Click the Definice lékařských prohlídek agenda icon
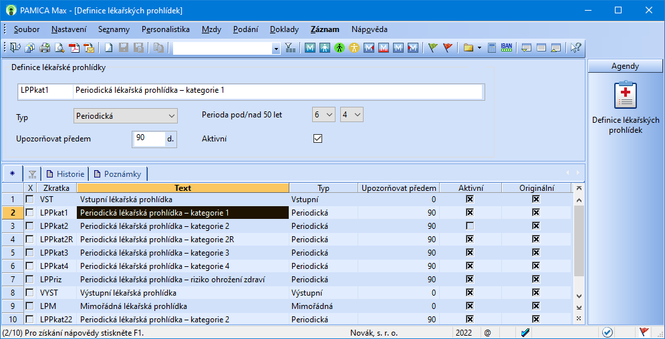The height and width of the screenshot is (339, 665). tap(625, 95)
